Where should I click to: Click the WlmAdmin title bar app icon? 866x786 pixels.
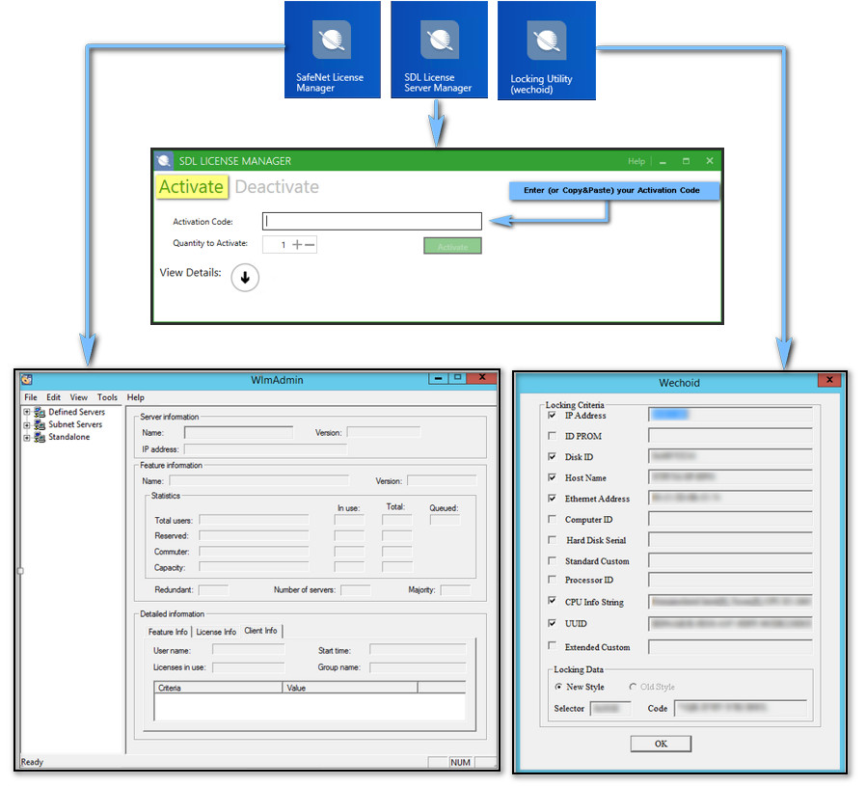click(x=26, y=379)
